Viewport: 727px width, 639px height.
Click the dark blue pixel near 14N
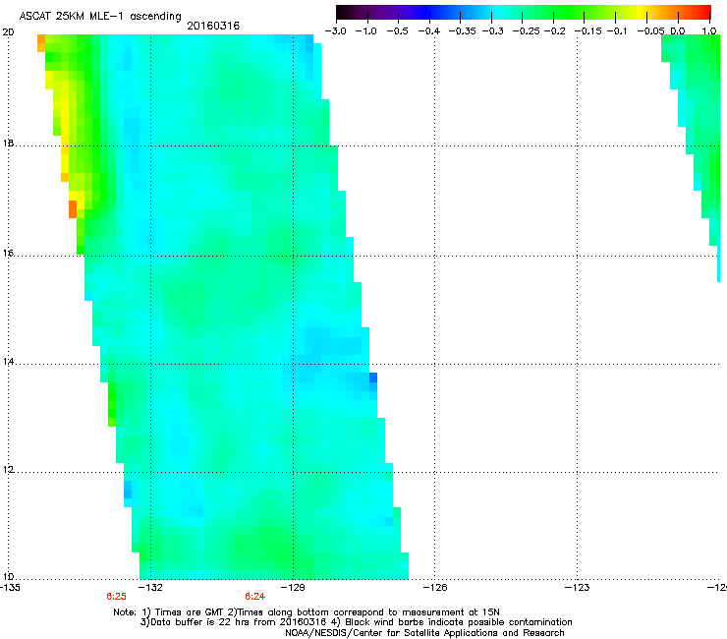tap(373, 378)
